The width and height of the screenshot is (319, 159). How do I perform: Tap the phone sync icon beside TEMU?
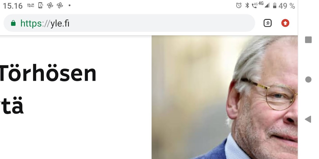[x=40, y=5]
